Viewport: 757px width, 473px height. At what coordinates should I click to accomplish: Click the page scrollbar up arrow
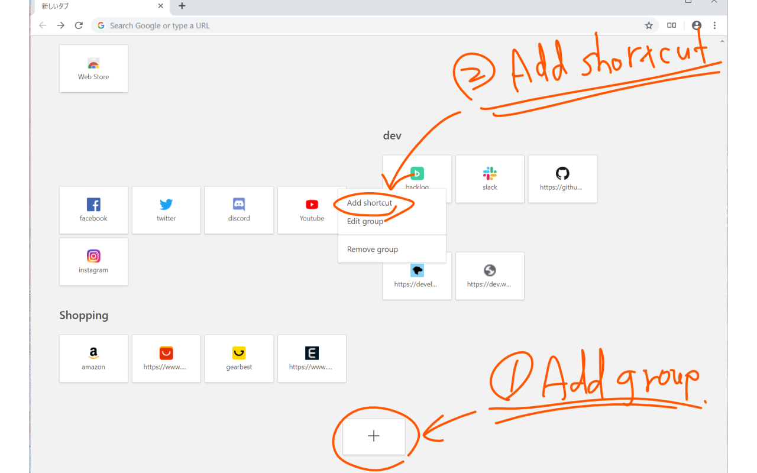pyautogui.click(x=722, y=41)
